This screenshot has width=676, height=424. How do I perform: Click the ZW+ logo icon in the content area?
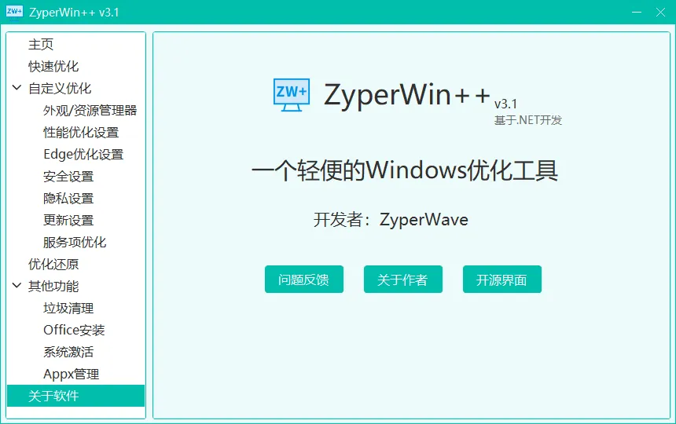click(x=291, y=94)
